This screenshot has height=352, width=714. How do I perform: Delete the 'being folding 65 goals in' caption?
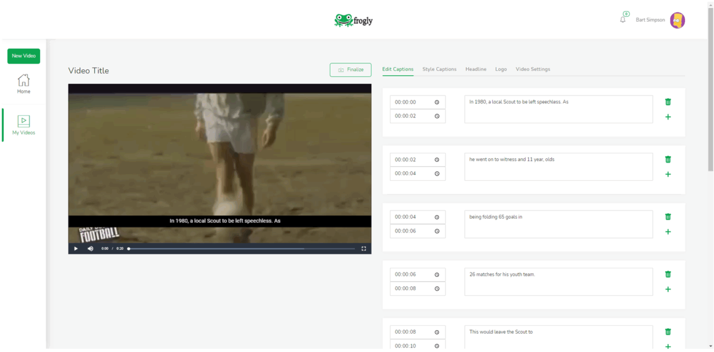[x=668, y=217]
